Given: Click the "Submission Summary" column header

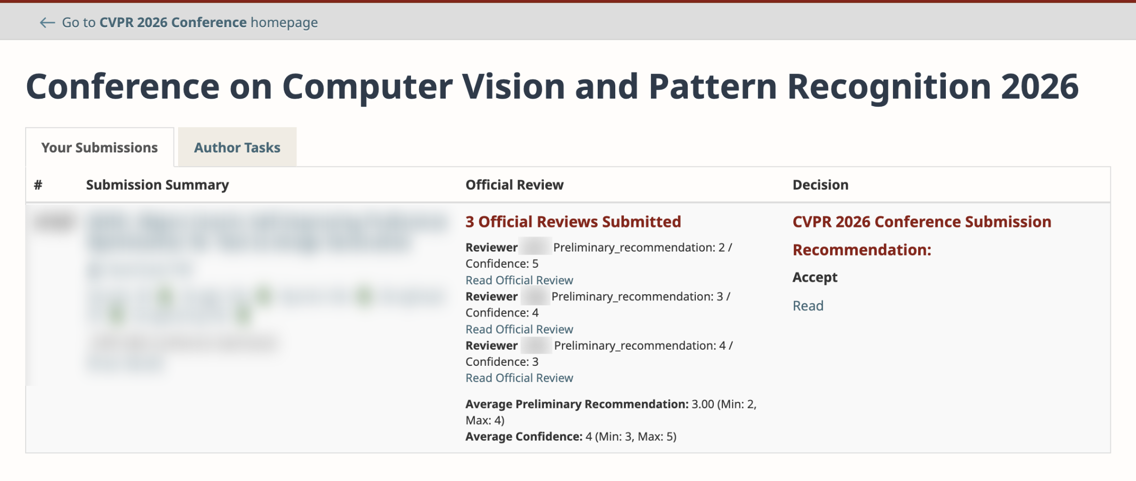Looking at the screenshot, I should pyautogui.click(x=157, y=185).
